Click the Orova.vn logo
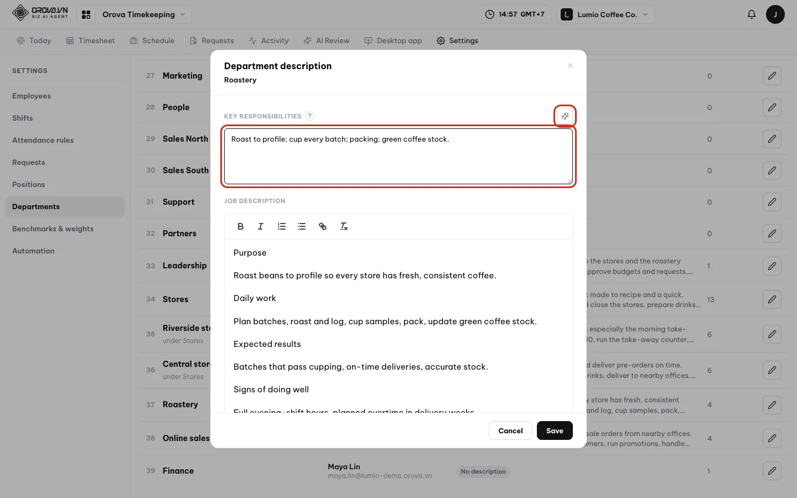The image size is (797, 498). pyautogui.click(x=40, y=13)
